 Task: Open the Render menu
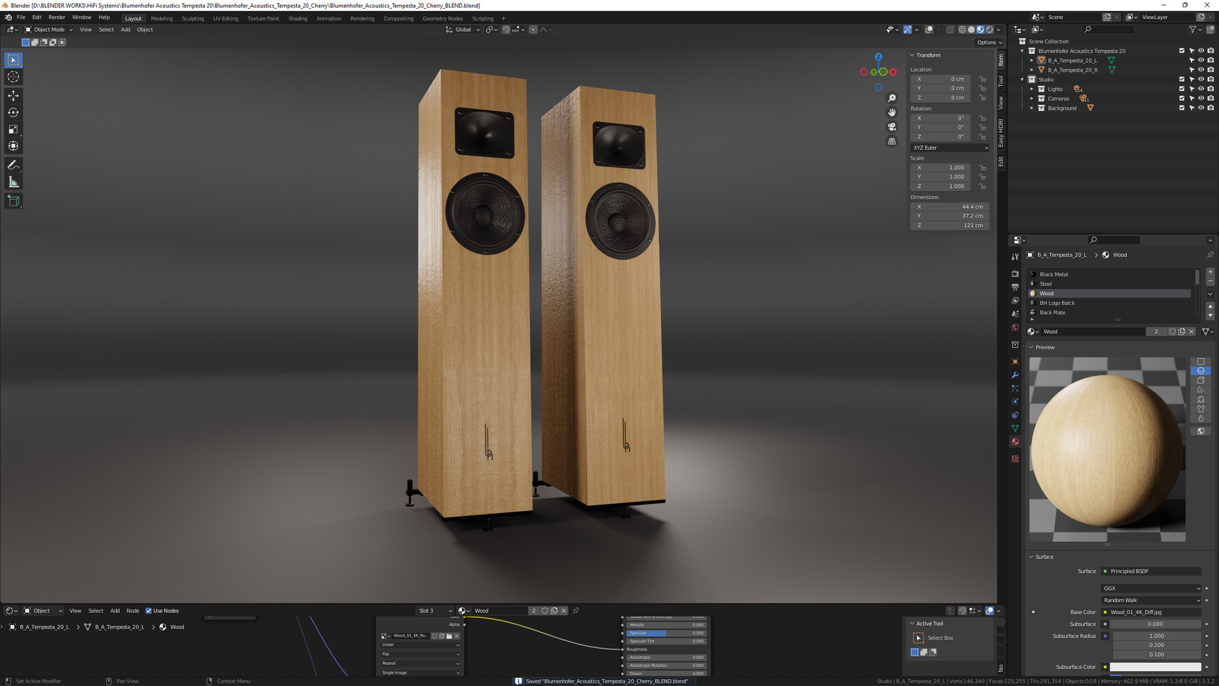[x=56, y=17]
